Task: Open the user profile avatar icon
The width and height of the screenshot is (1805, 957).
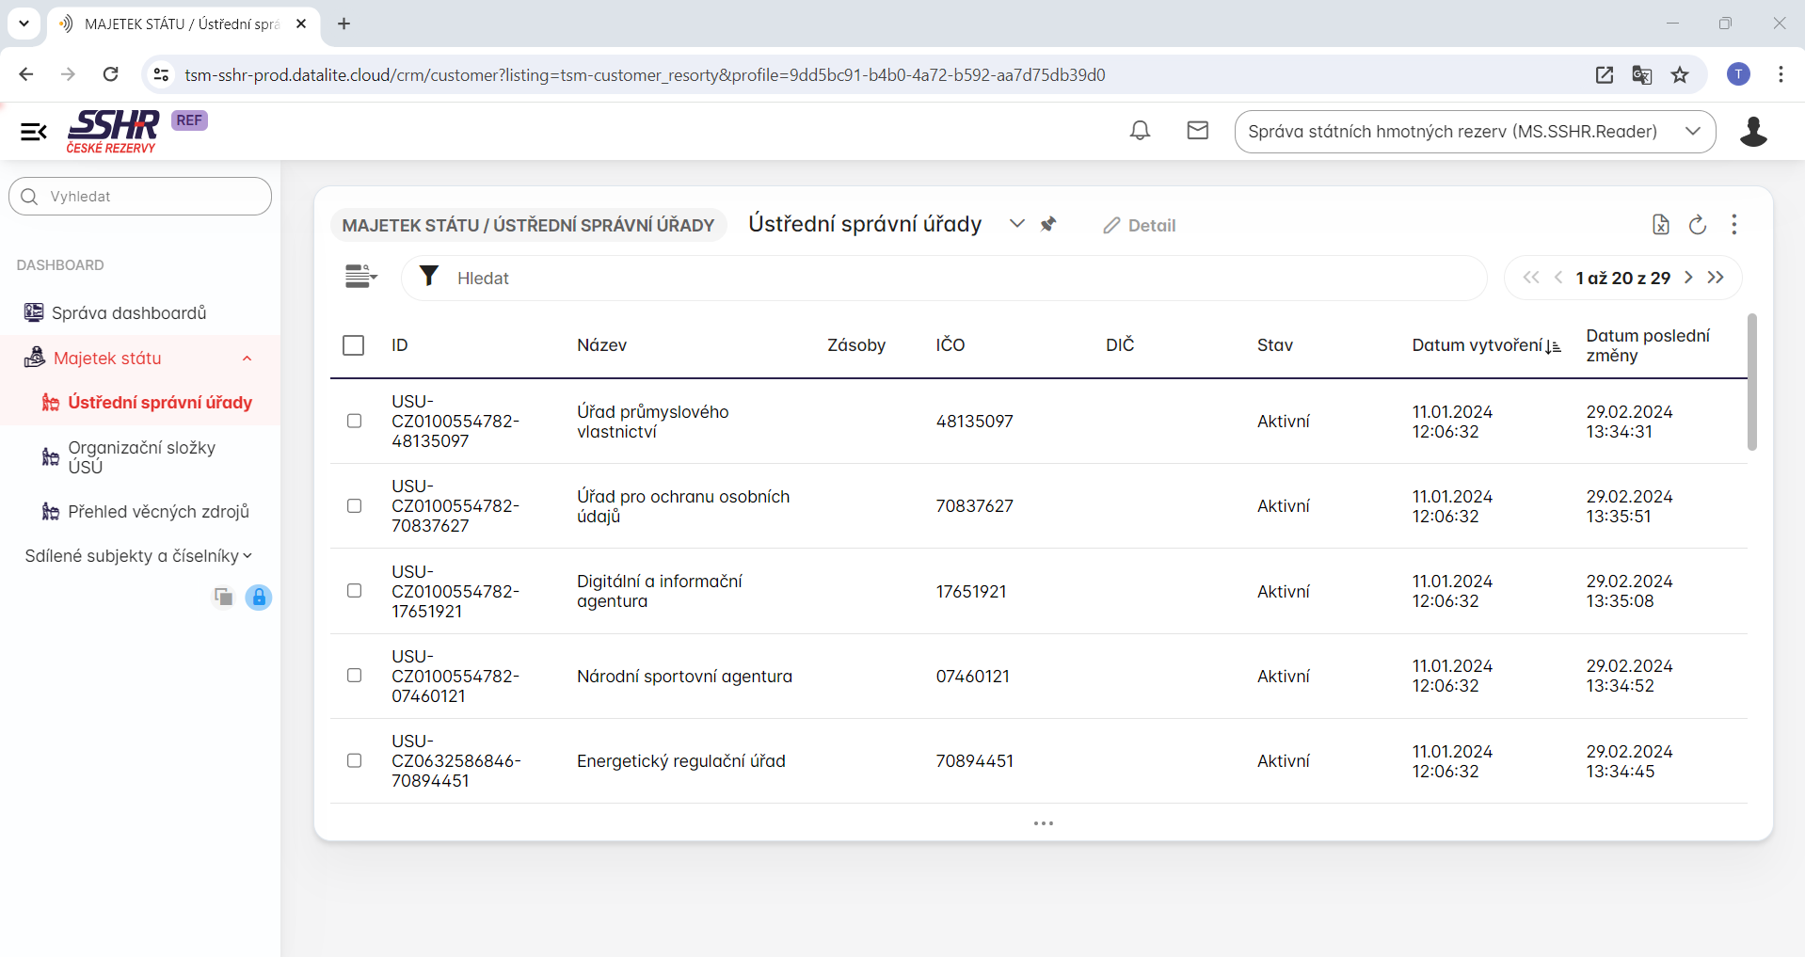Action: pyautogui.click(x=1752, y=132)
